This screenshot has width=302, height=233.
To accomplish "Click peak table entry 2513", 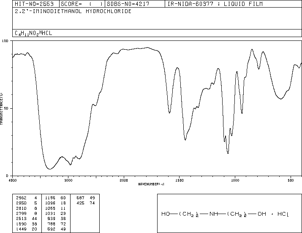I will (x=21, y=219).
